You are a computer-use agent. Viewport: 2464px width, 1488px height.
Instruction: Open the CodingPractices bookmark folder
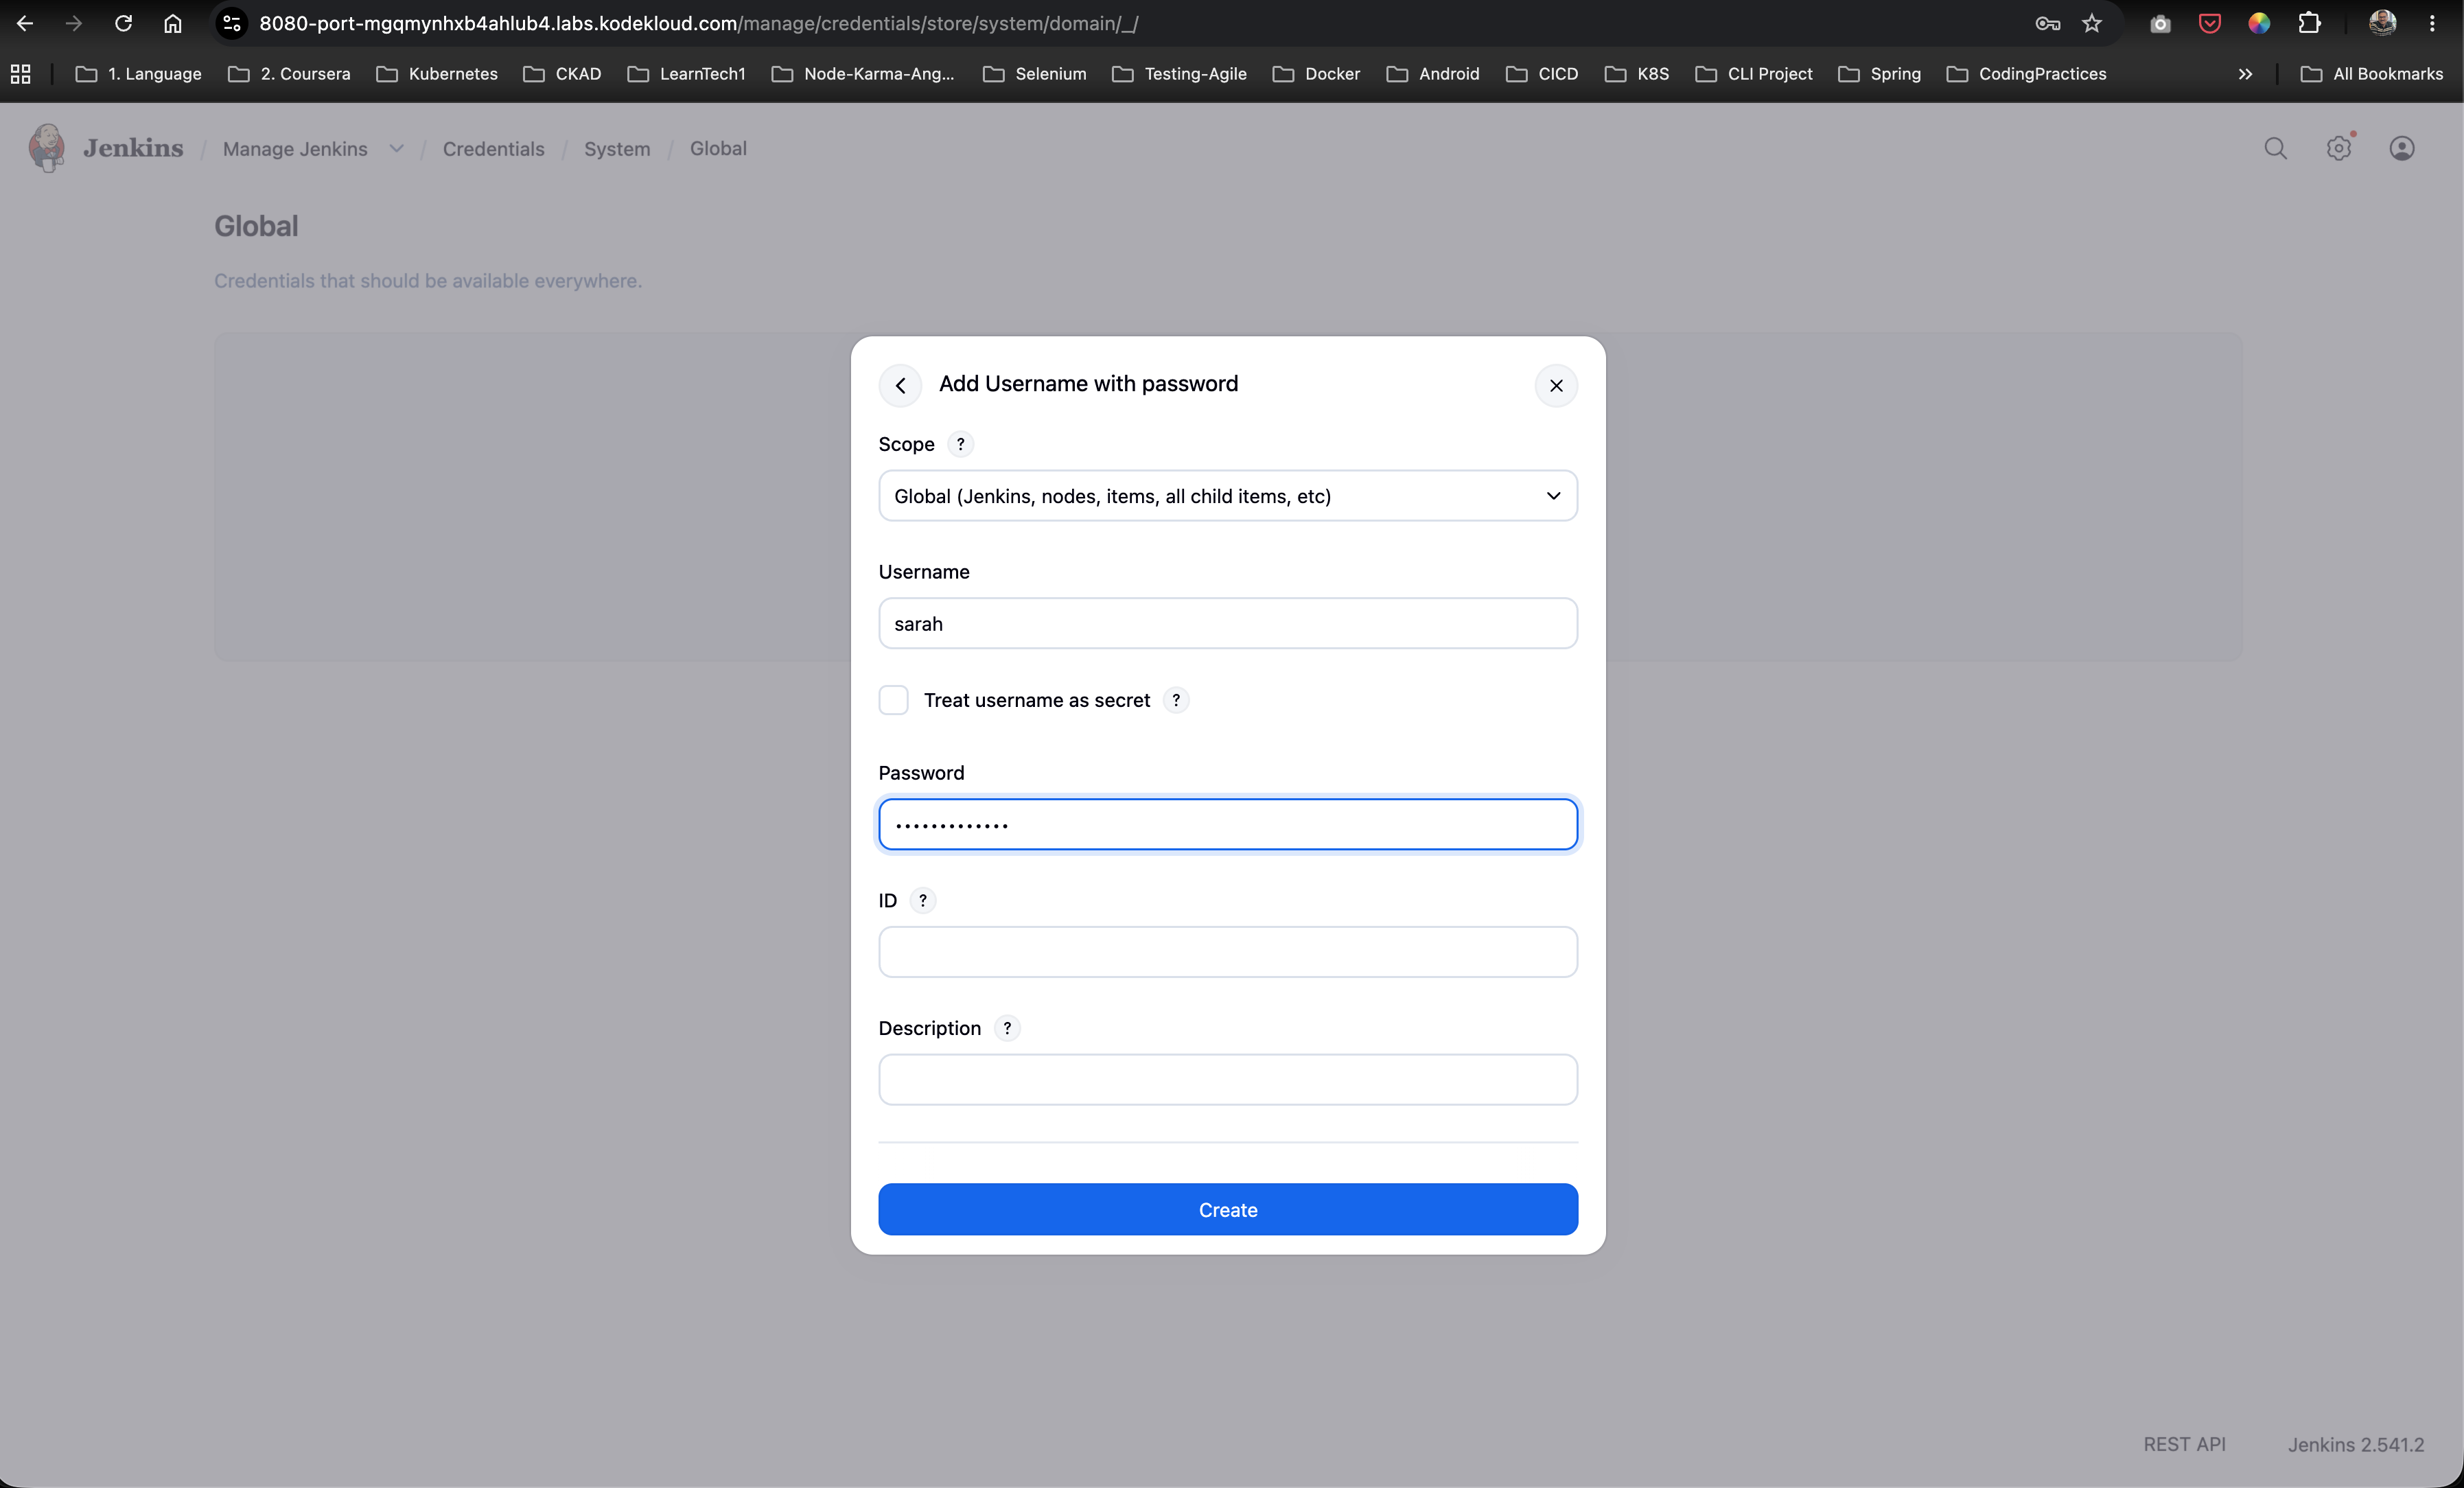coord(2026,74)
